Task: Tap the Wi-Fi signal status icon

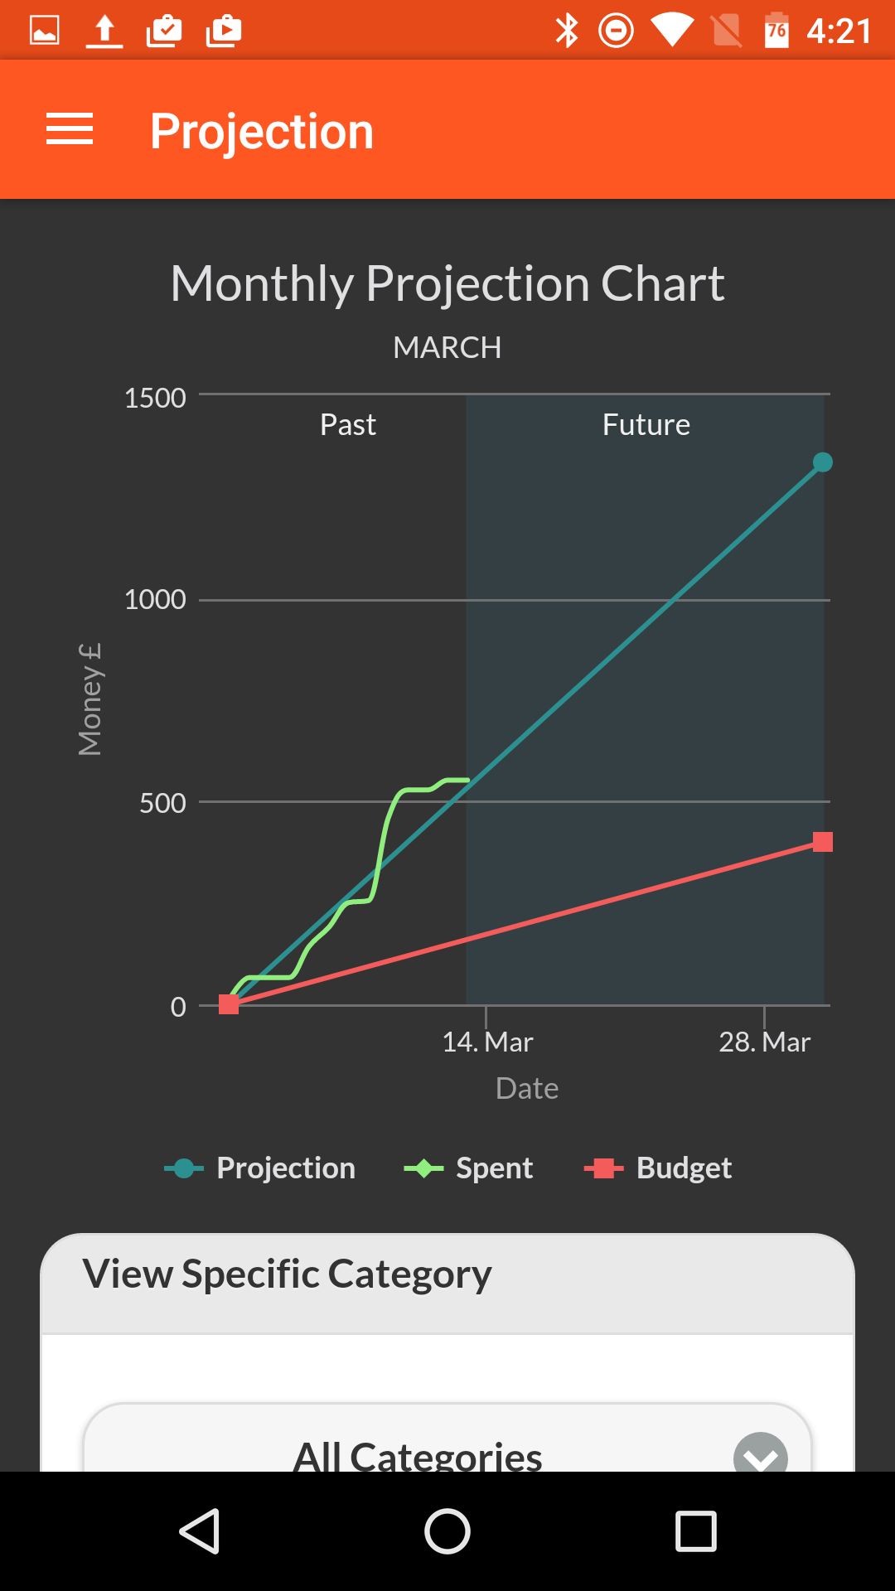Action: (672, 31)
